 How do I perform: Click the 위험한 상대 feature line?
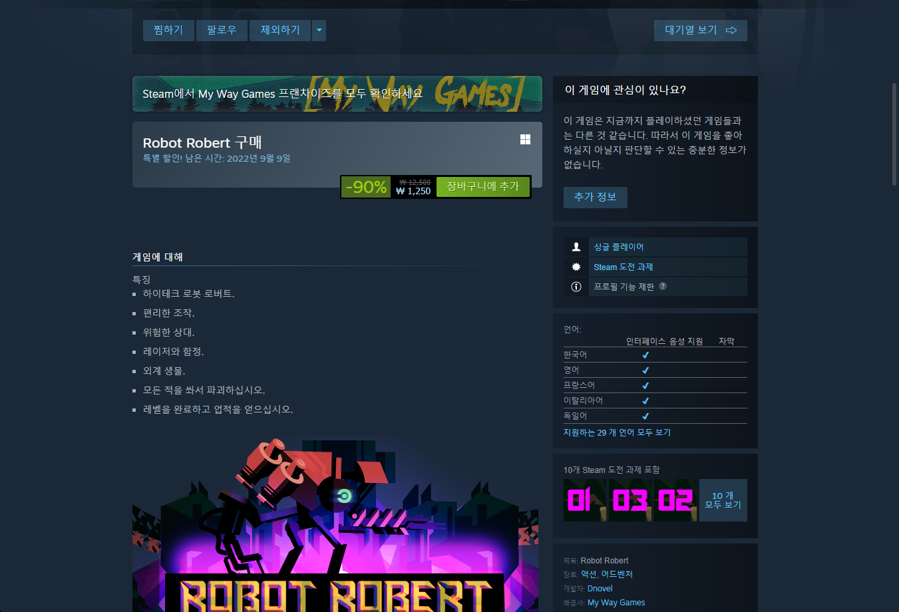[169, 332]
